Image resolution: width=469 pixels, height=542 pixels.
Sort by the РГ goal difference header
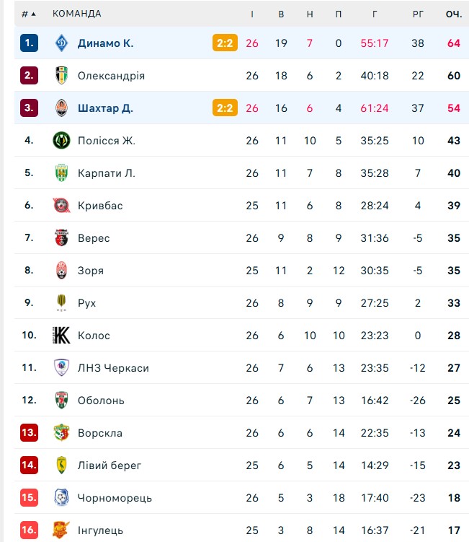418,14
